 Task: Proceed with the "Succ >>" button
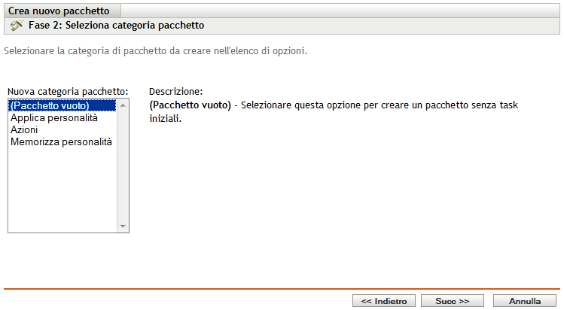coord(453,300)
